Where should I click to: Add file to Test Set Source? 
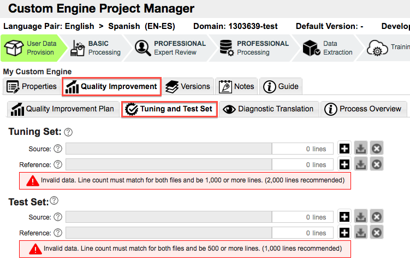(x=344, y=216)
